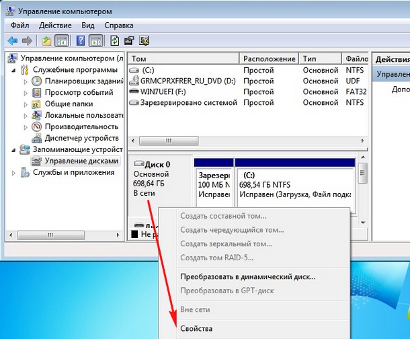
Task: Select the (C:) volume row
Action: [x=248, y=70]
